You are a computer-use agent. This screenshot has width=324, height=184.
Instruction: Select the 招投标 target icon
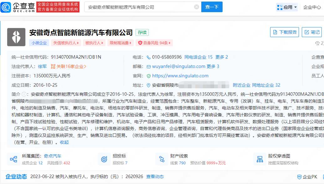(104, 159)
